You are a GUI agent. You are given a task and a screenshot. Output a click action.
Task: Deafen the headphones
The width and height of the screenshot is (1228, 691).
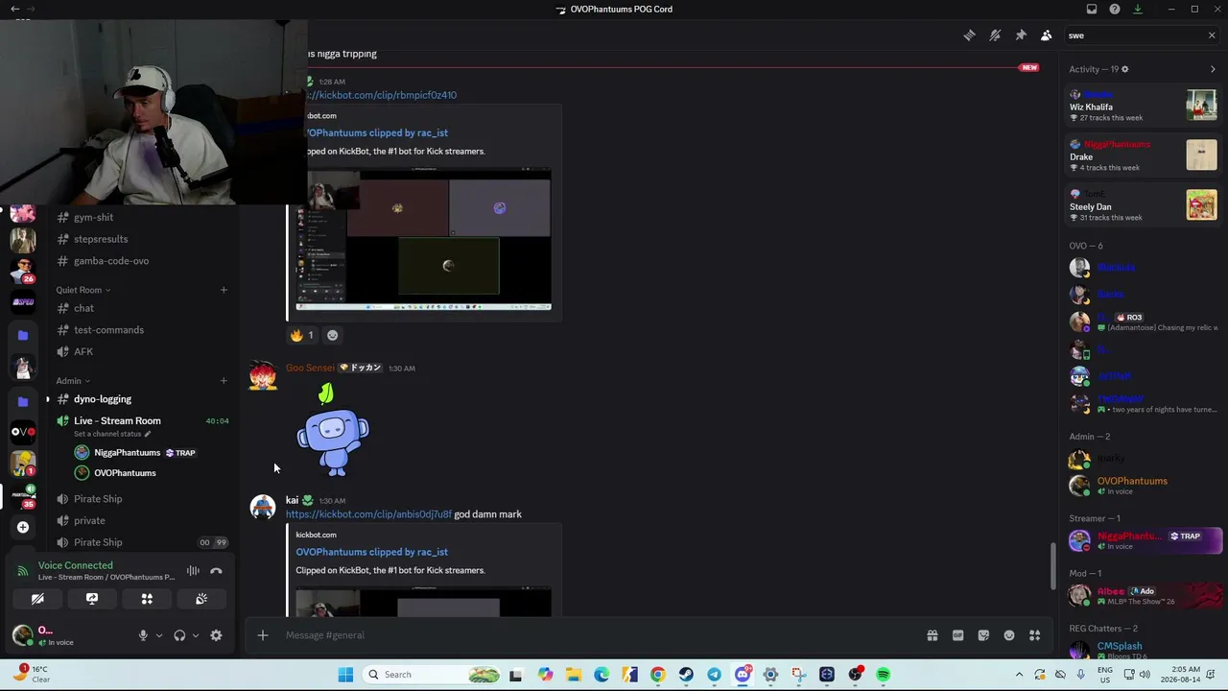179,635
